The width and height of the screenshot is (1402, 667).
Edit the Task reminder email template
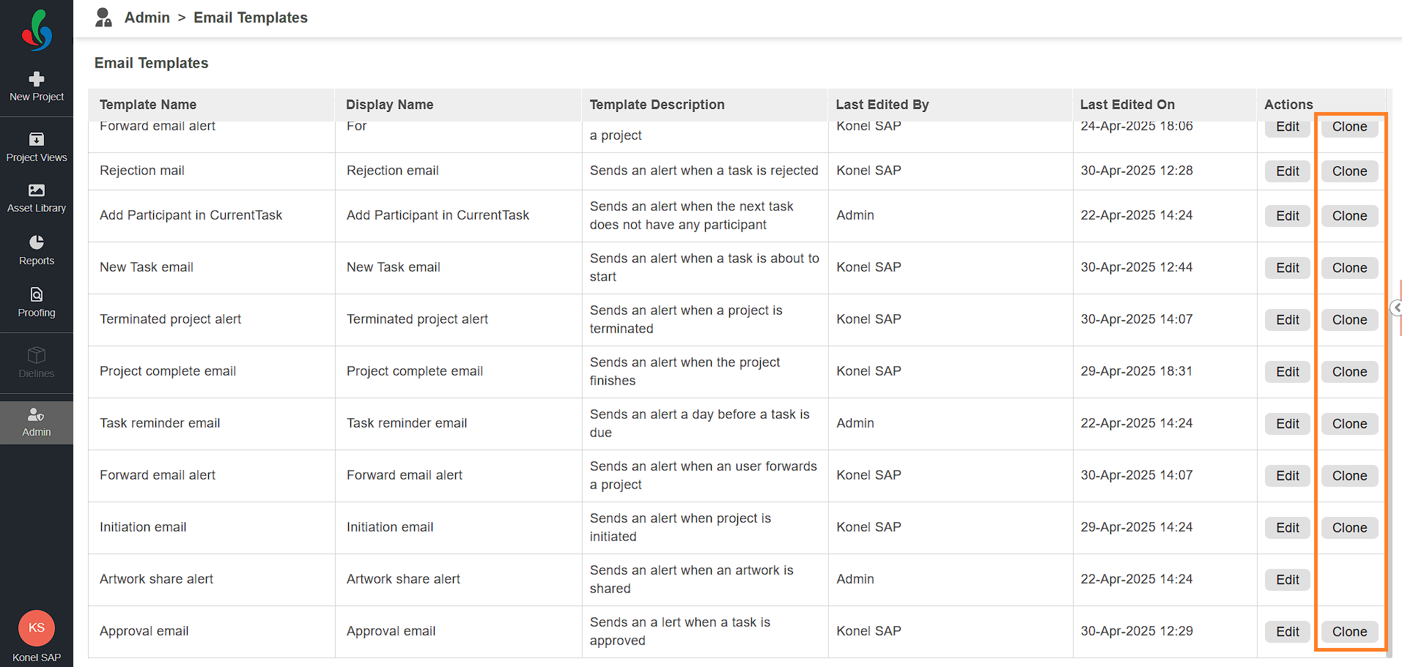click(x=1288, y=424)
